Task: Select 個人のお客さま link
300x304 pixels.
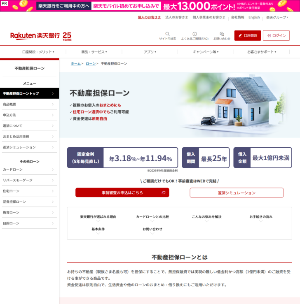Action: (x=149, y=17)
